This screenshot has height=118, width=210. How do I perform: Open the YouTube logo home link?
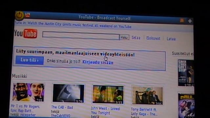tap(26, 33)
